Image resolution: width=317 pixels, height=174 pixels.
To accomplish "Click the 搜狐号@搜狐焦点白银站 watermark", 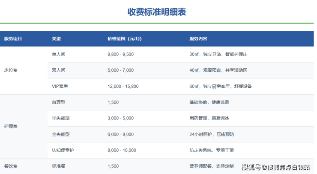I will pyautogui.click(x=276, y=167).
